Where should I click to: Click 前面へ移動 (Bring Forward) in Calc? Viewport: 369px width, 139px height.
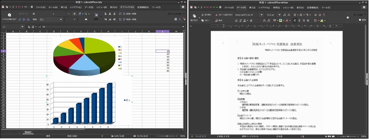pos(129,14)
